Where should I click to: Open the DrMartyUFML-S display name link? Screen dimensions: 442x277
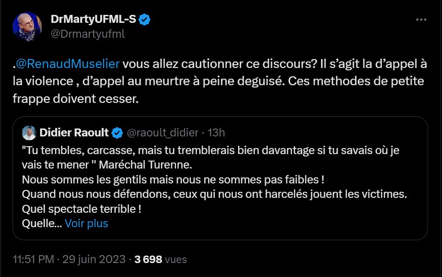coord(93,20)
